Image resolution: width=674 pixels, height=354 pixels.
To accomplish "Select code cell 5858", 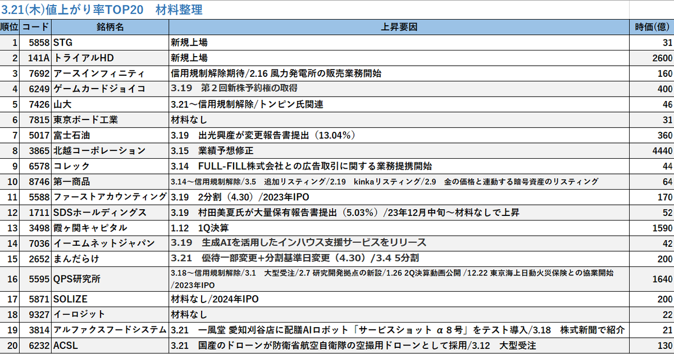I will click(x=37, y=43).
